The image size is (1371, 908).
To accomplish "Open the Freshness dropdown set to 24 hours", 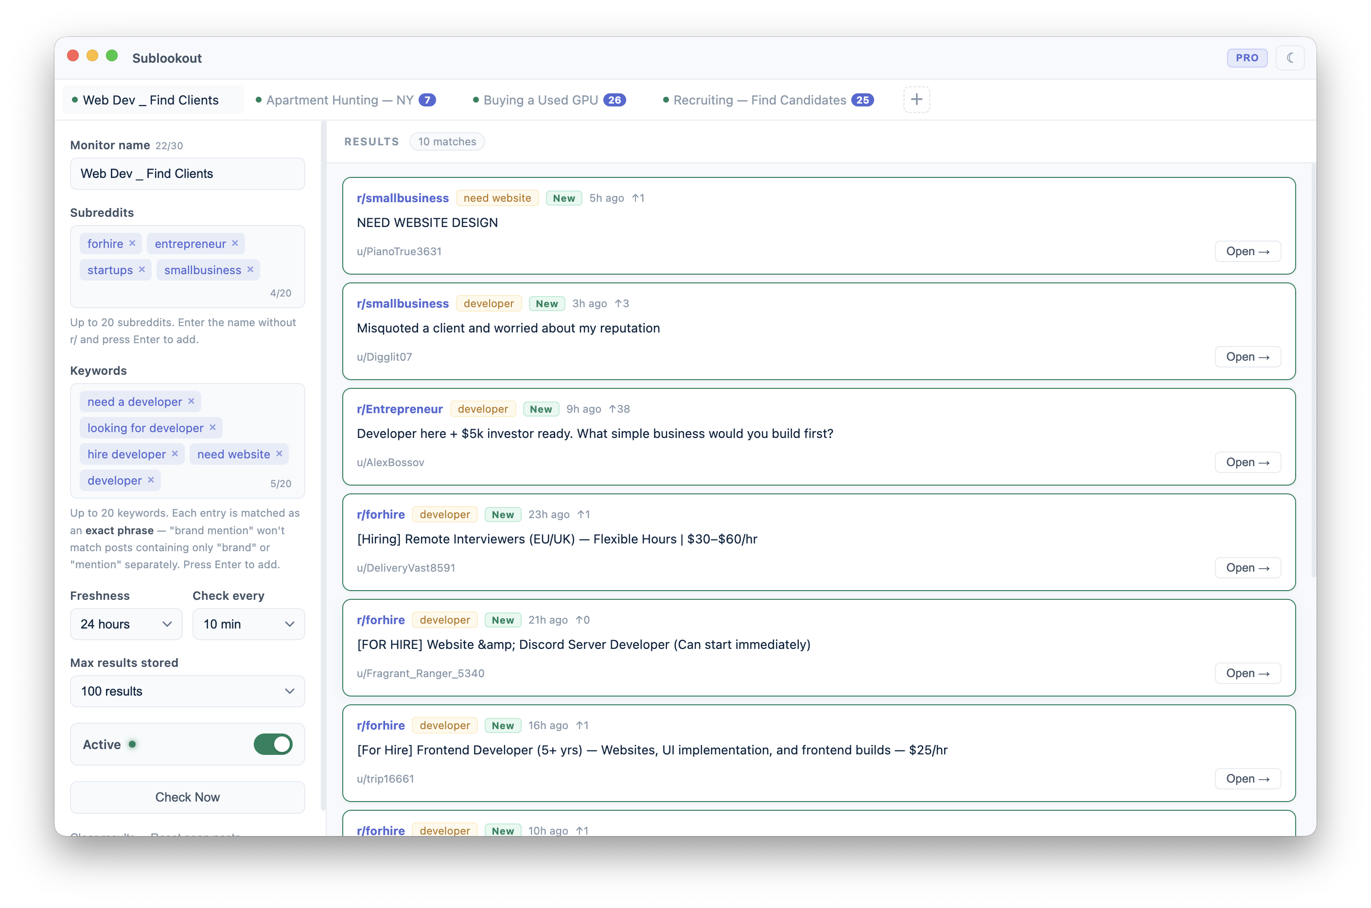I will tap(126, 624).
